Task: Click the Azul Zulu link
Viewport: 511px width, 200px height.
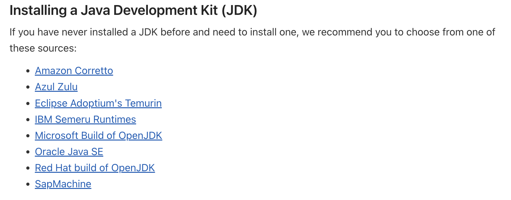Action: pyautogui.click(x=56, y=87)
